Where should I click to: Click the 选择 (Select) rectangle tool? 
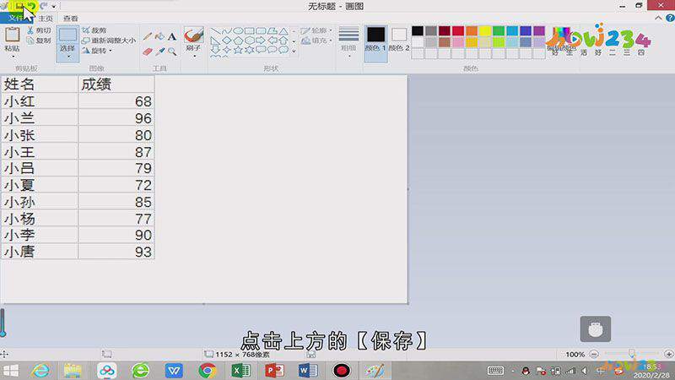pyautogui.click(x=67, y=35)
